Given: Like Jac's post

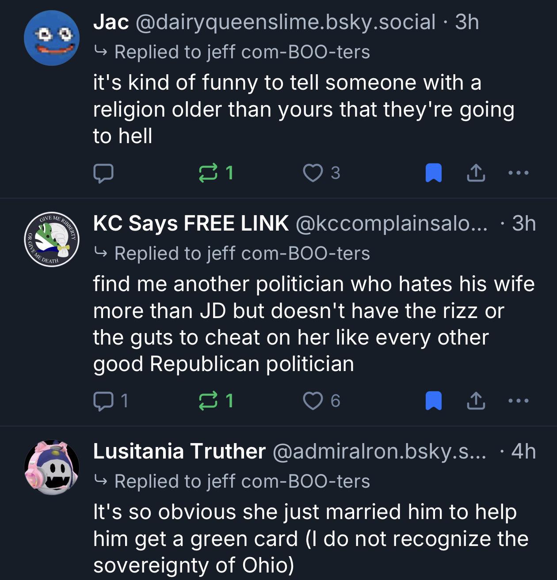Looking at the screenshot, I should coord(313,173).
